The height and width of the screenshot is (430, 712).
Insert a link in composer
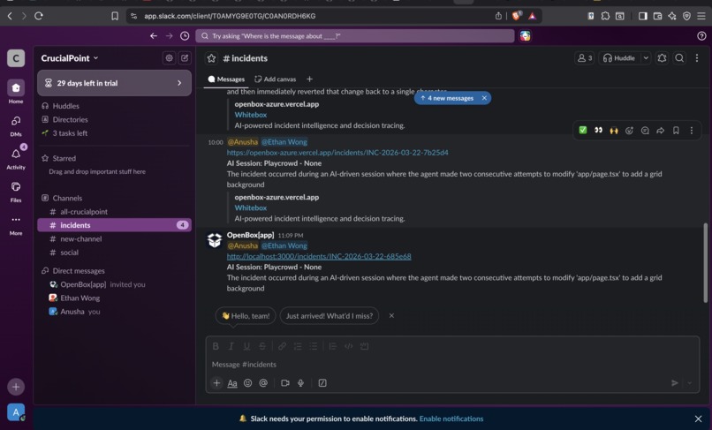click(282, 346)
